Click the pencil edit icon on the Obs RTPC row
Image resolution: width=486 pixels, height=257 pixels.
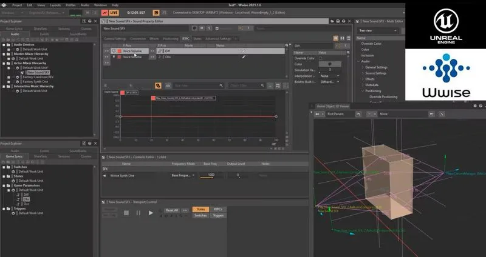pyautogui.click(x=244, y=57)
